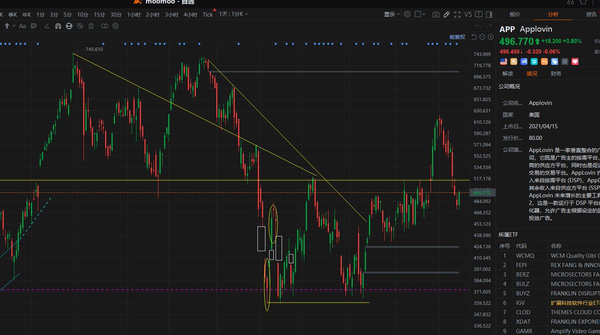Open the 1天:1分K period dropdown
Image resolution: width=600 pixels, height=335 pixels.
click(233, 14)
